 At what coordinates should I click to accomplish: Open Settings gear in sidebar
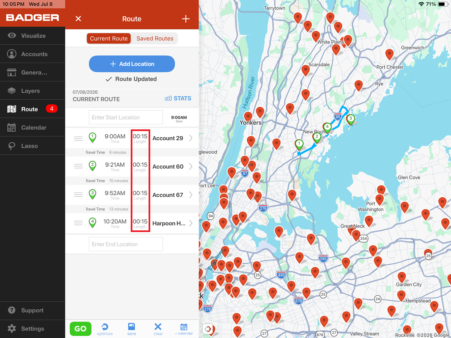(12, 328)
